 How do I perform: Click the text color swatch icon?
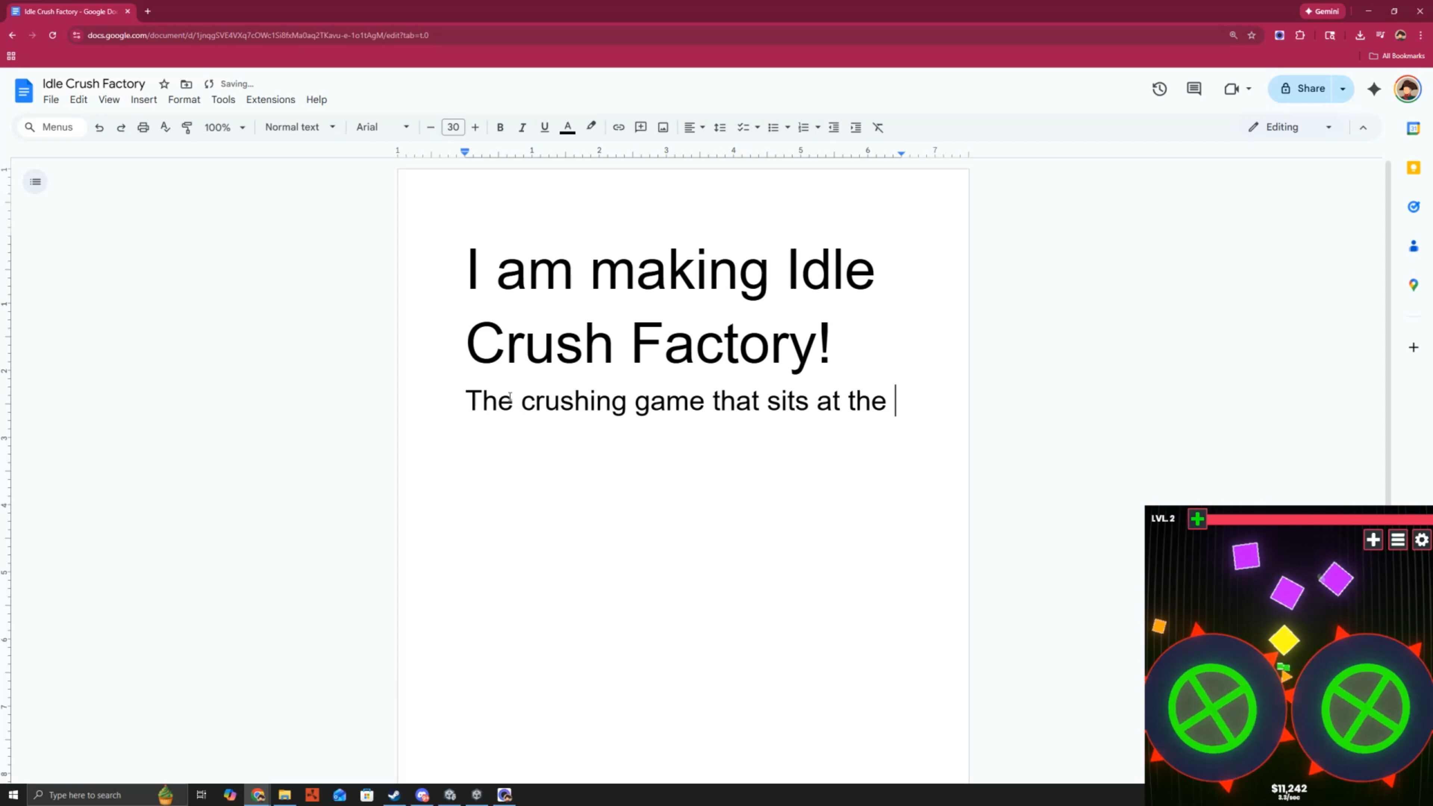(x=567, y=127)
